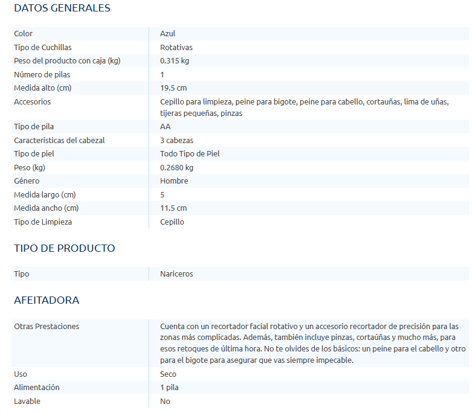Viewport: 473px width, 413px height.
Task: Click the TIPO DE PRODUCTO heading
Action: point(64,248)
